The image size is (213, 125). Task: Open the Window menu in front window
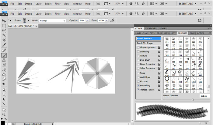(x=77, y=14)
